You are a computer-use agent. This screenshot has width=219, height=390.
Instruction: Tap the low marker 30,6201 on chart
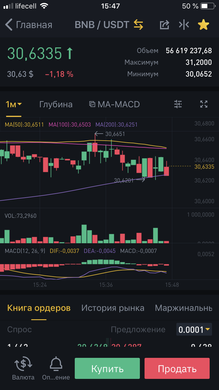click(124, 181)
